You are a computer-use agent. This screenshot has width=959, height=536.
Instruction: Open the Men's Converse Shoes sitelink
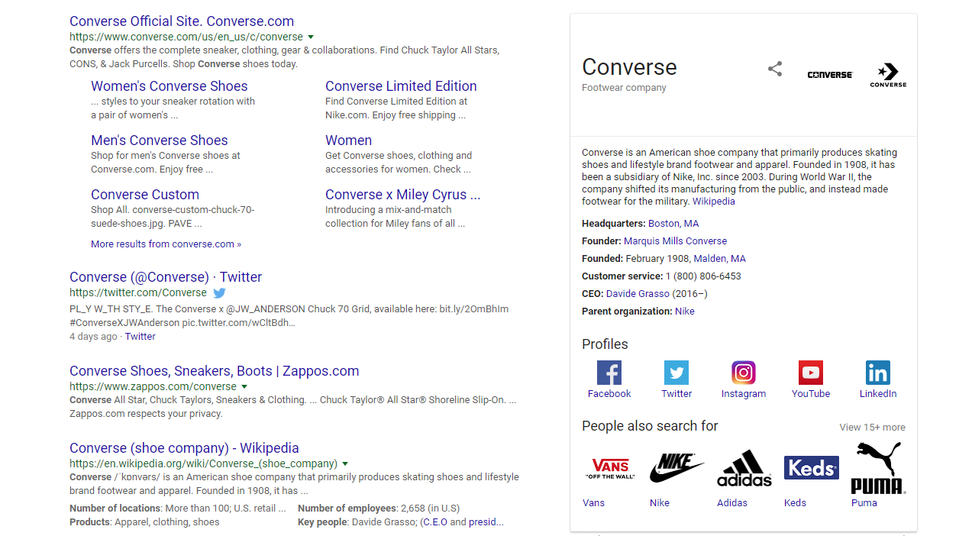160,140
